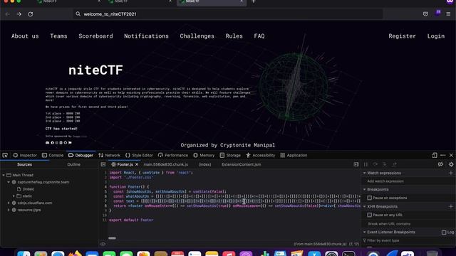
Task: Toggle breakpoints pane collapse icon
Action: (x=356, y=164)
